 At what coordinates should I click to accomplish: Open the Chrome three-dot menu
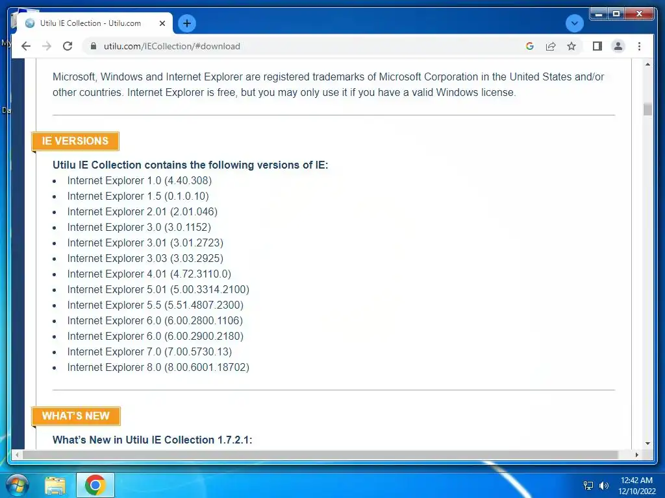[639, 46]
